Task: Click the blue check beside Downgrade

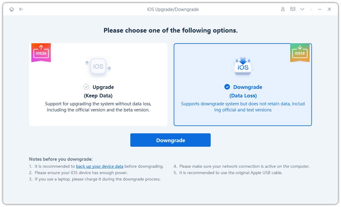Action: 227,87
